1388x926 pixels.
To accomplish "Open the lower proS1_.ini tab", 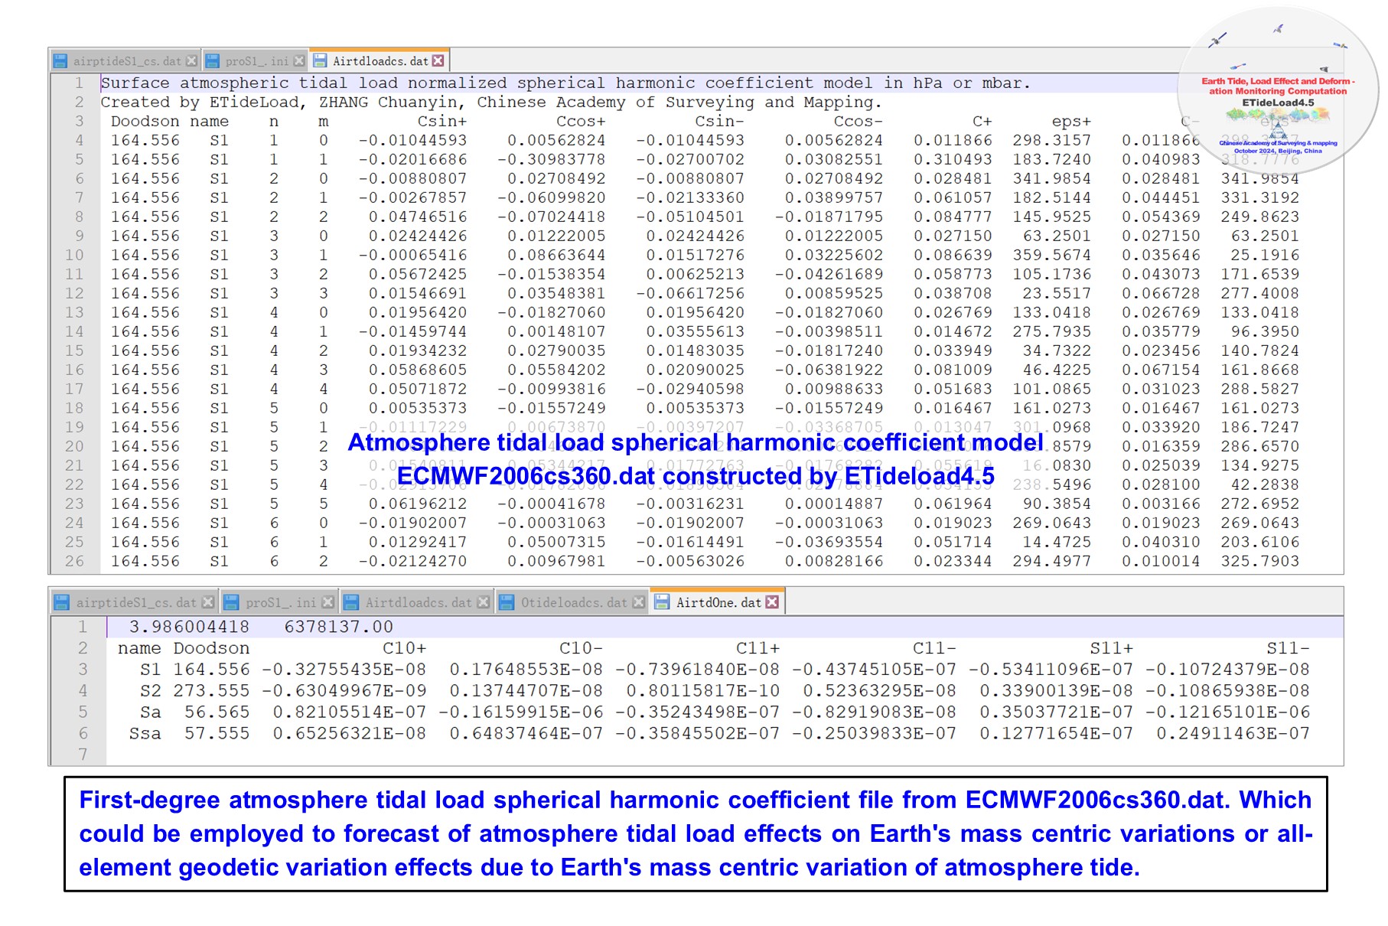I will [280, 603].
